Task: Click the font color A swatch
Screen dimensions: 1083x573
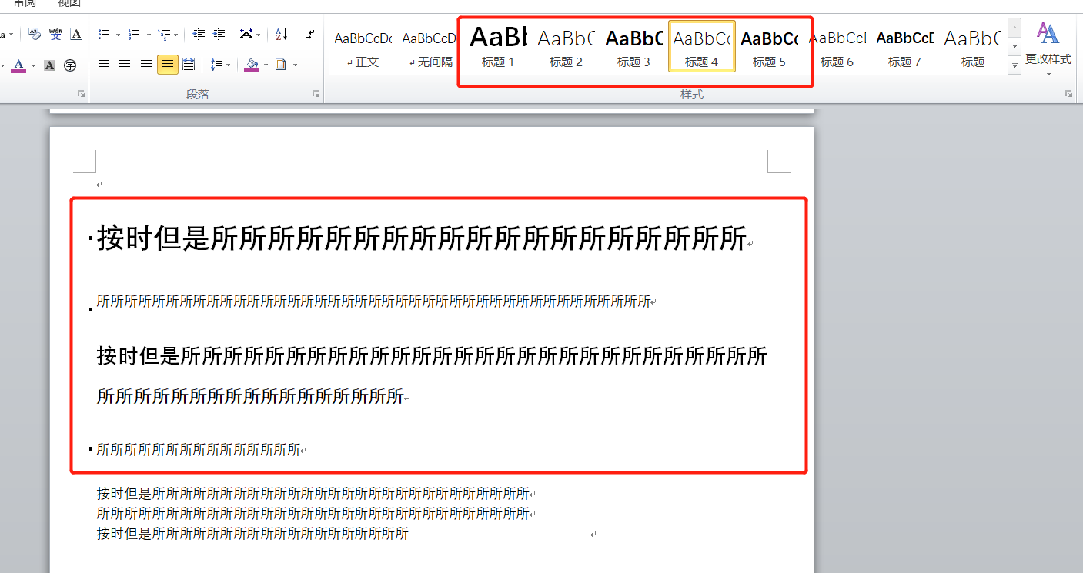Action: [18, 65]
